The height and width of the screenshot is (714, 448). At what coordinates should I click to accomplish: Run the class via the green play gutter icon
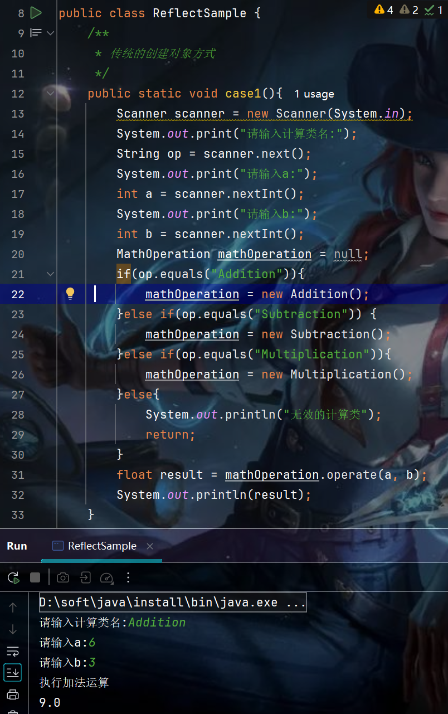tap(36, 12)
